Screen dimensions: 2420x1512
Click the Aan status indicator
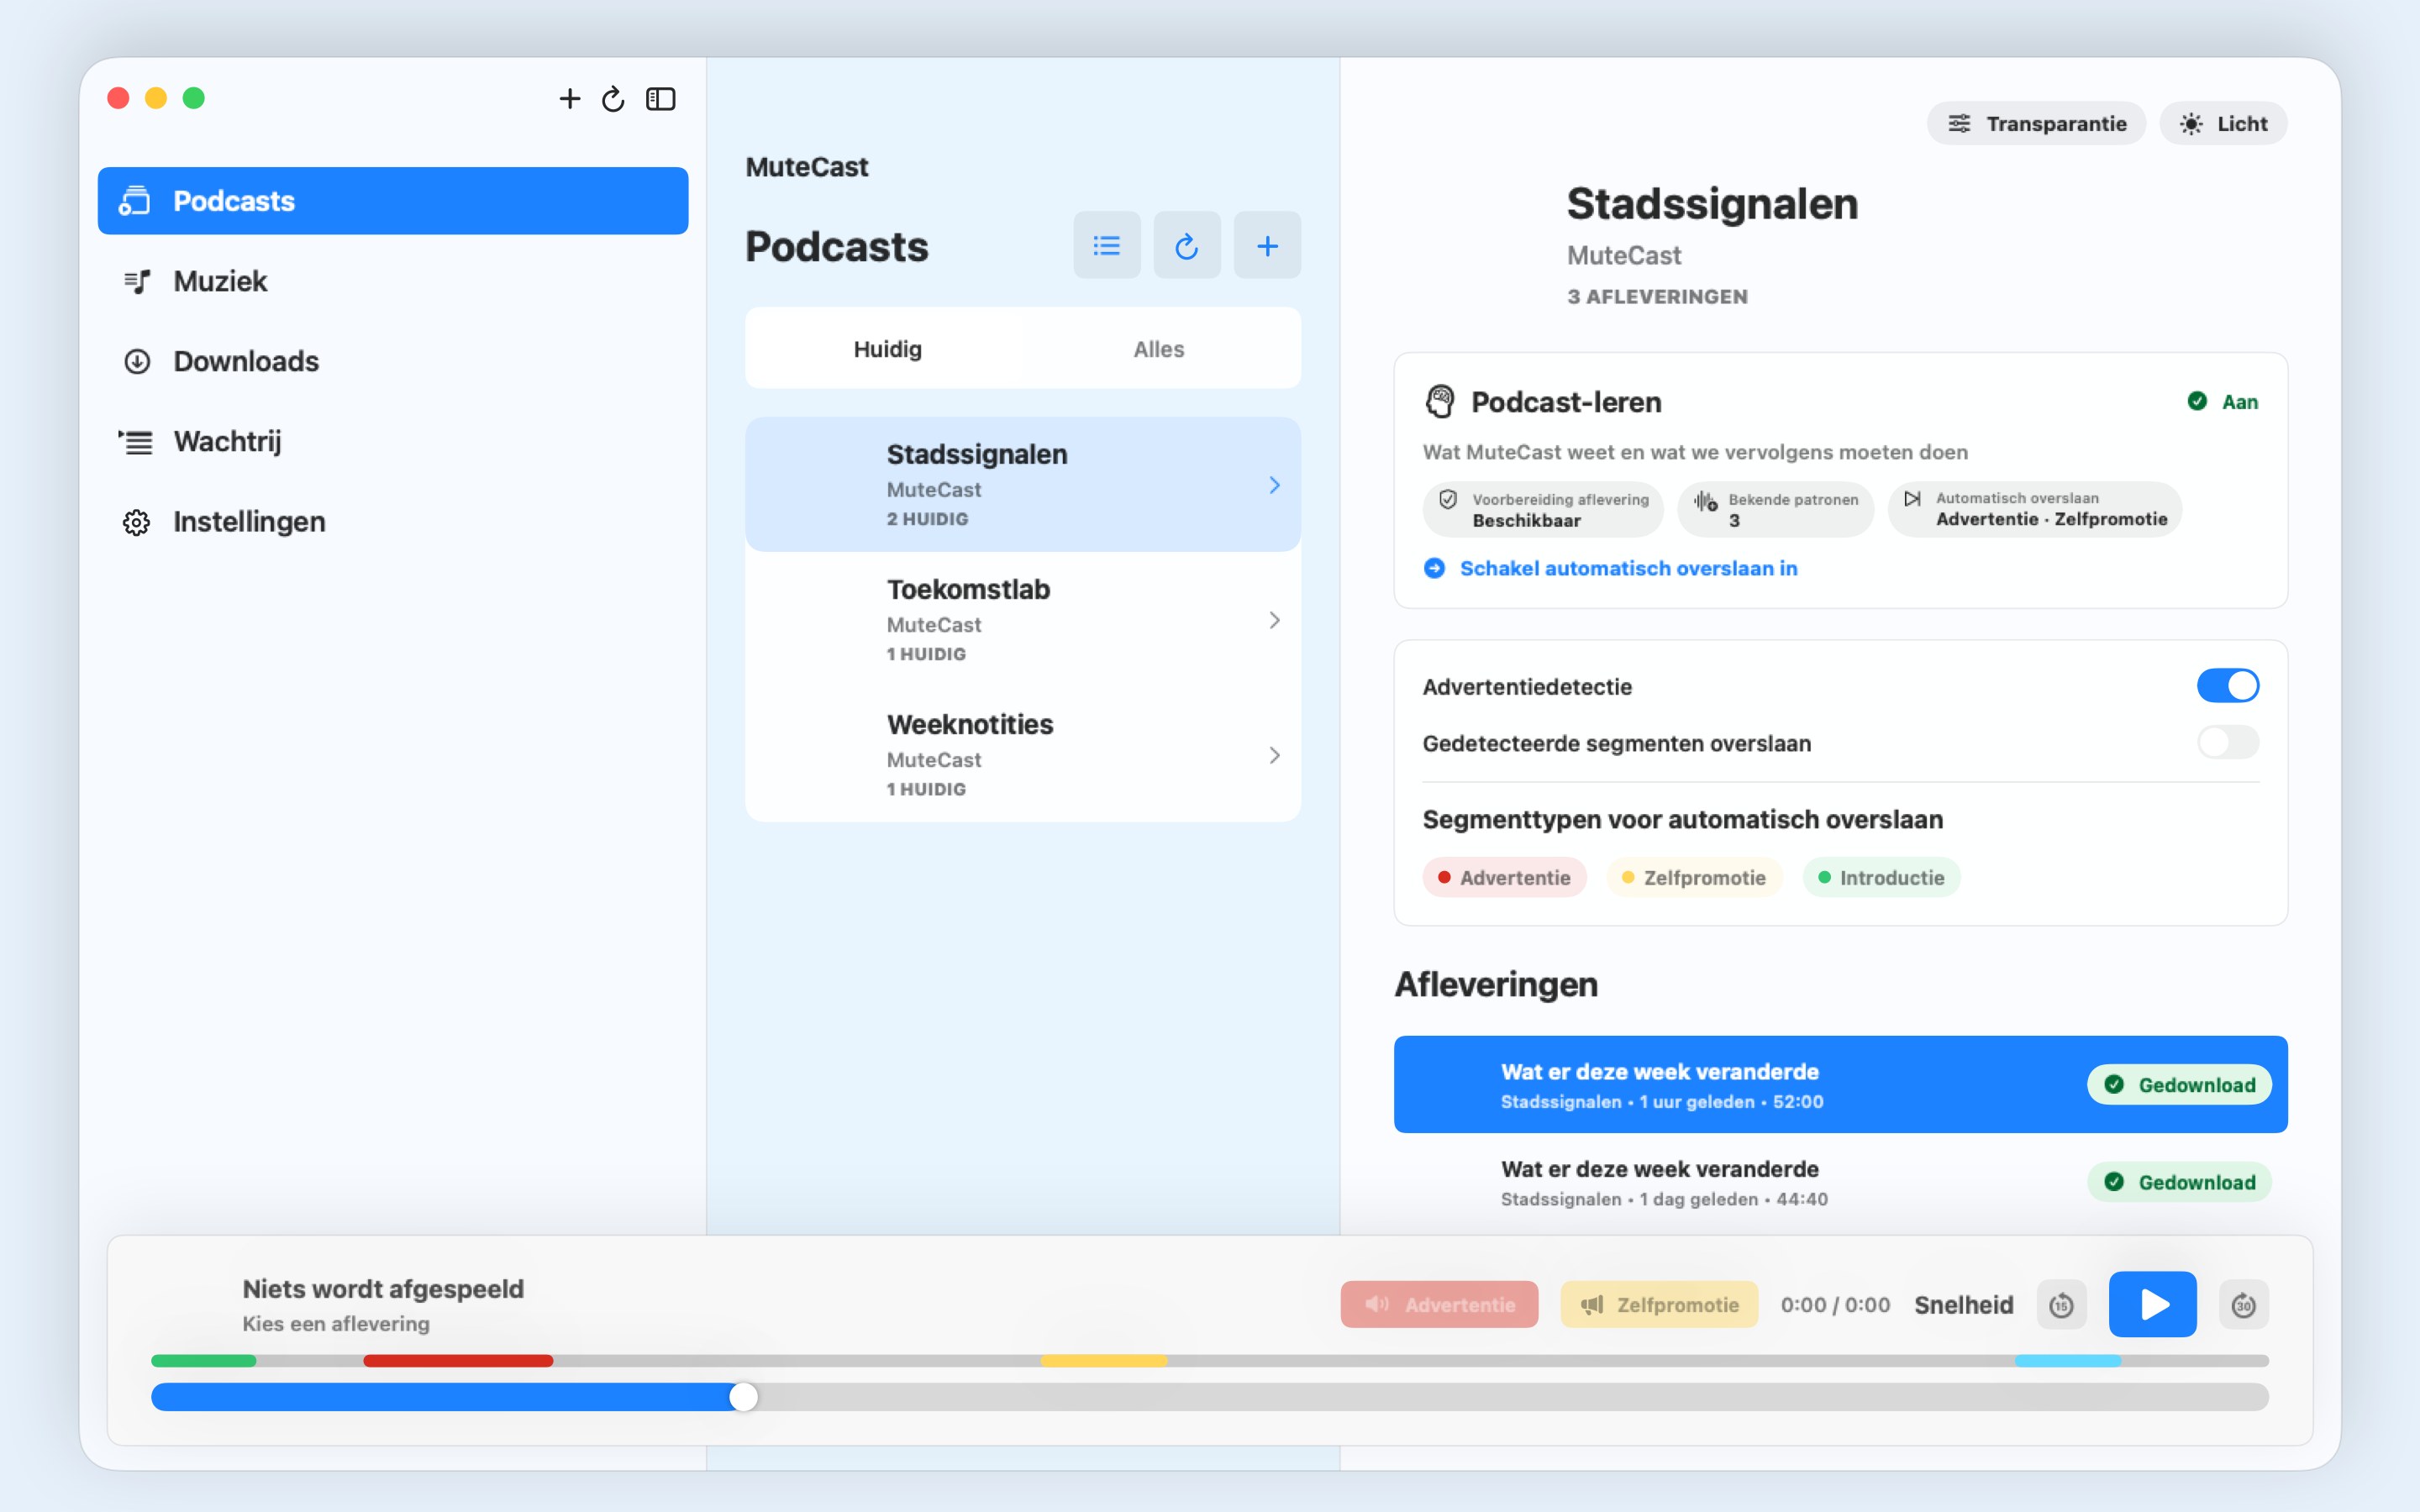2222,402
